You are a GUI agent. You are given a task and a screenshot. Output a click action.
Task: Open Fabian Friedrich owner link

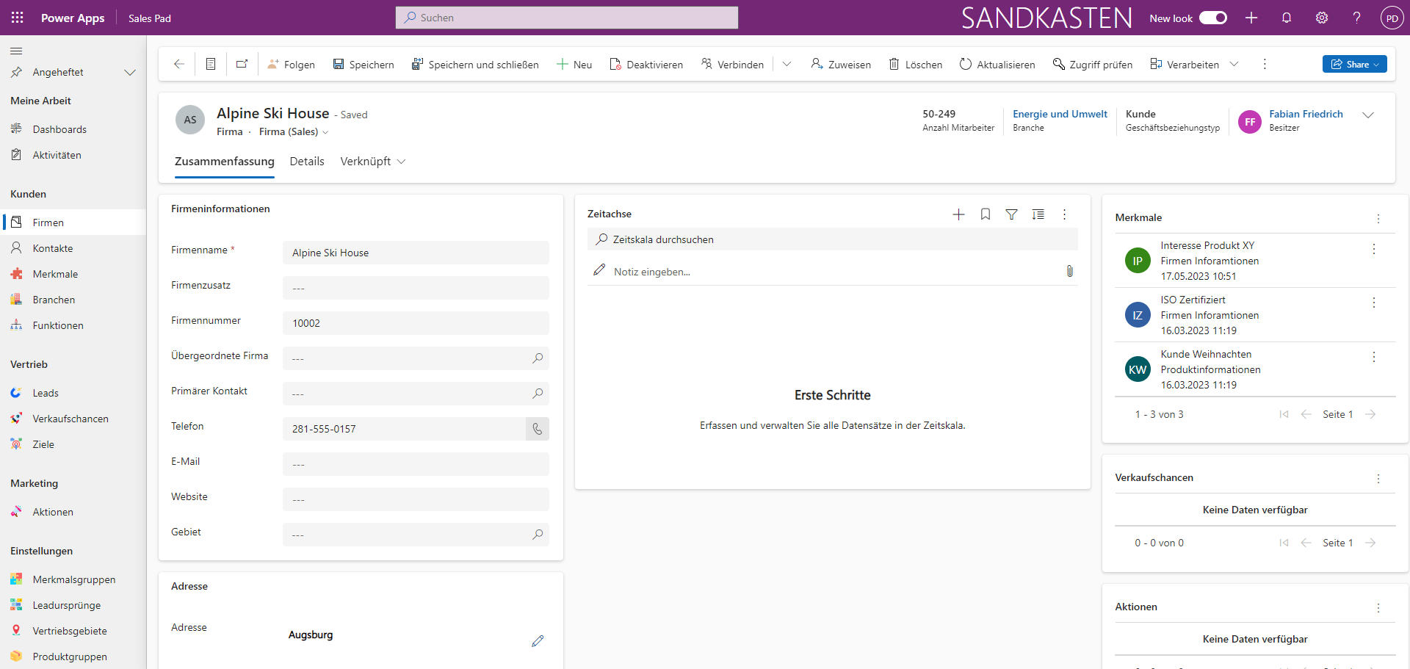(1306, 114)
